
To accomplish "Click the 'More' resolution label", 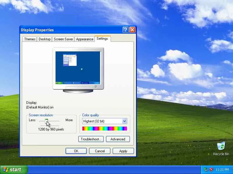I will [69, 120].
